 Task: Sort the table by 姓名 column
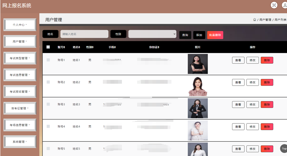click(76, 47)
